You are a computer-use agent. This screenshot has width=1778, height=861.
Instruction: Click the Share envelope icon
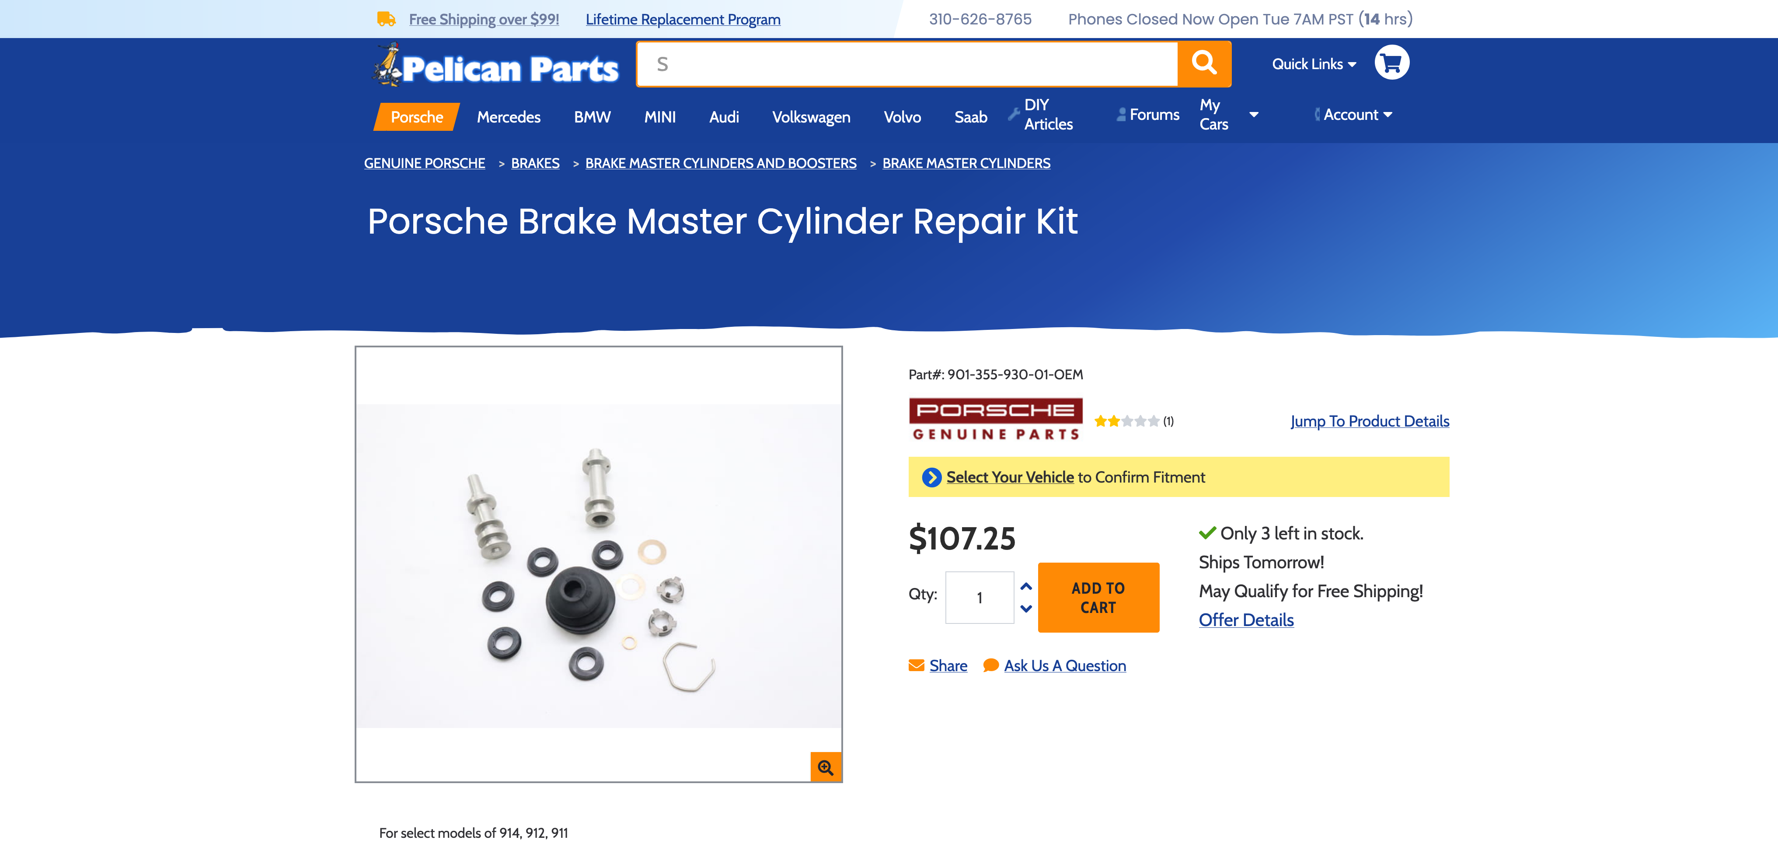(x=917, y=665)
